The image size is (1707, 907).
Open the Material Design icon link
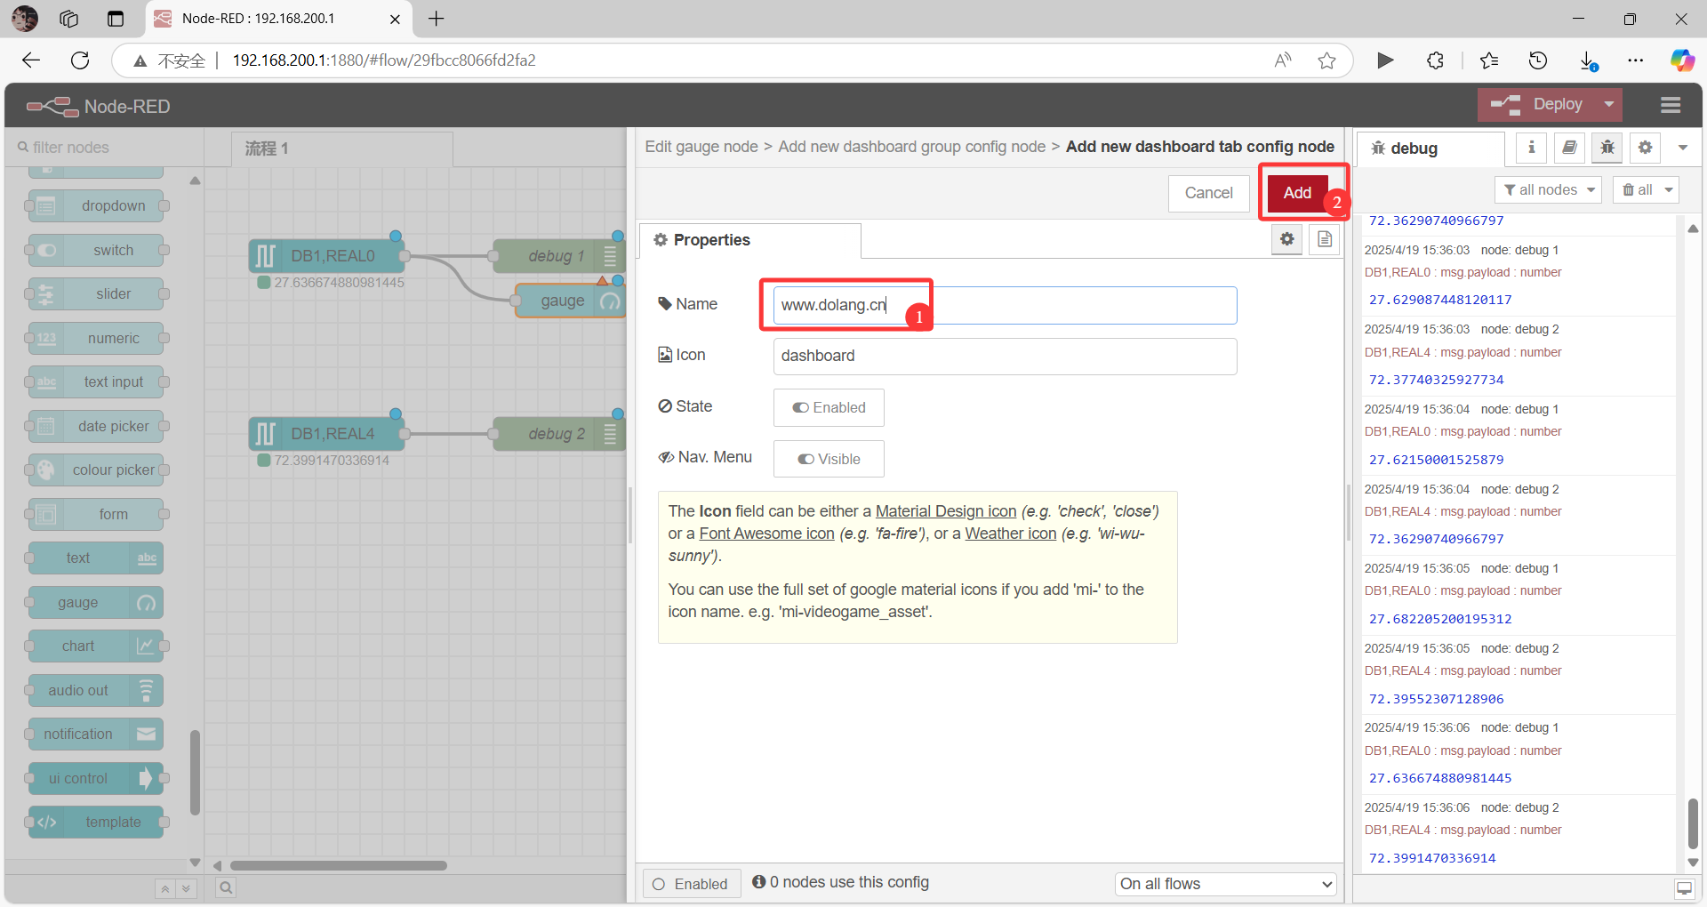tap(945, 510)
